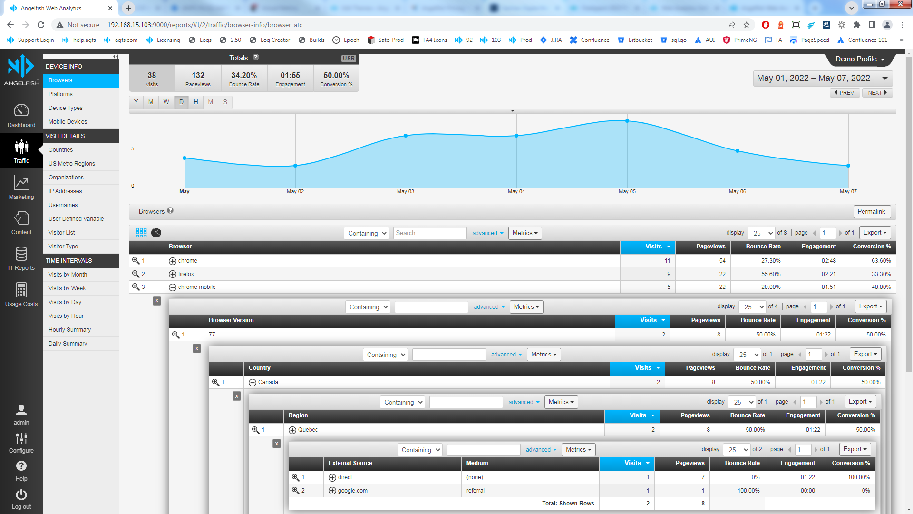Screen dimensions: 913x514
Task: Collapse the chrome mobile row
Action: click(x=173, y=287)
